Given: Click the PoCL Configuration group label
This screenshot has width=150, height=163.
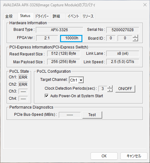Looking at the screenshot, I should (x=54, y=71).
